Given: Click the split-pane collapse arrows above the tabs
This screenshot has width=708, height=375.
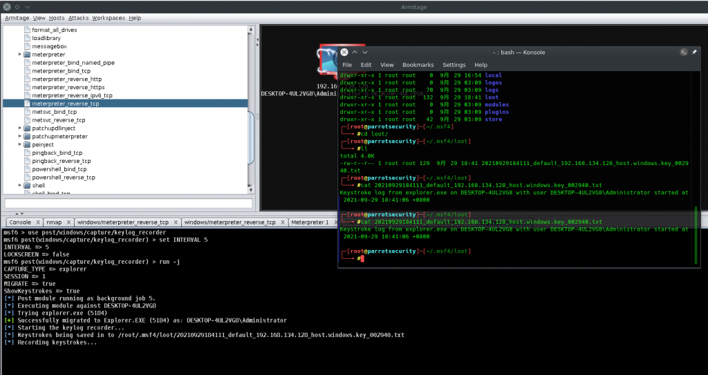Looking at the screenshot, I should tap(19, 214).
